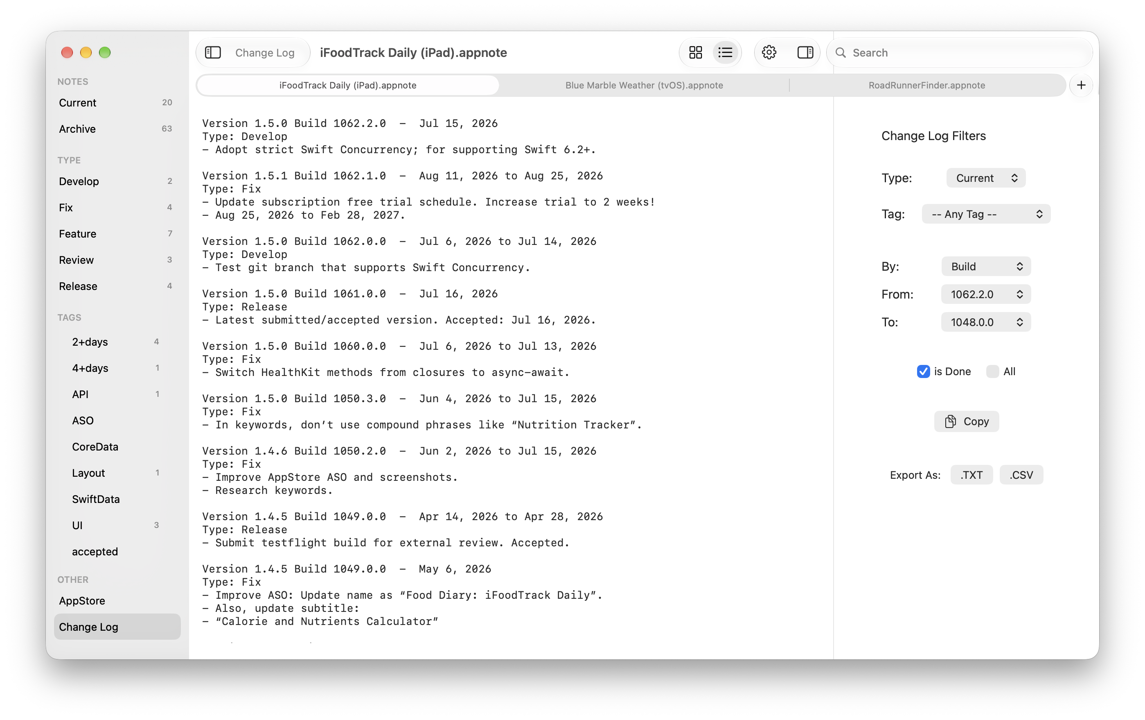The image size is (1145, 720).
Task: Select the UI tag
Action: [117, 525]
